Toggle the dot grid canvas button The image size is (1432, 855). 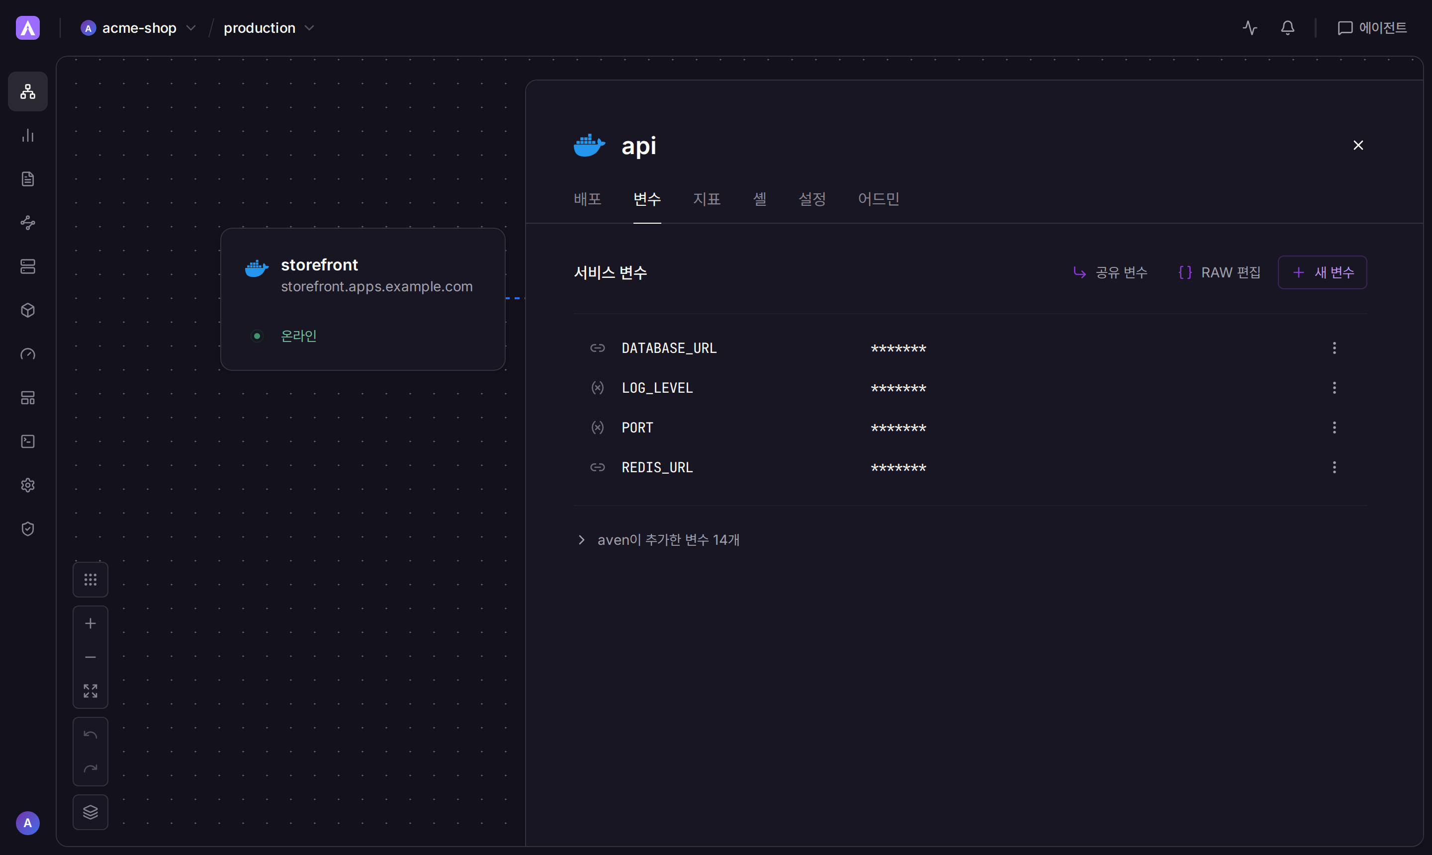(x=90, y=580)
